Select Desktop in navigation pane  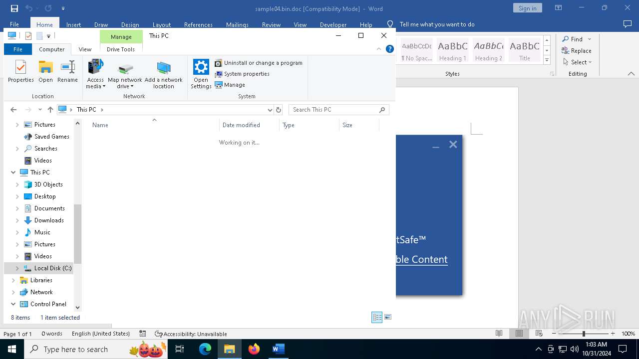click(45, 196)
